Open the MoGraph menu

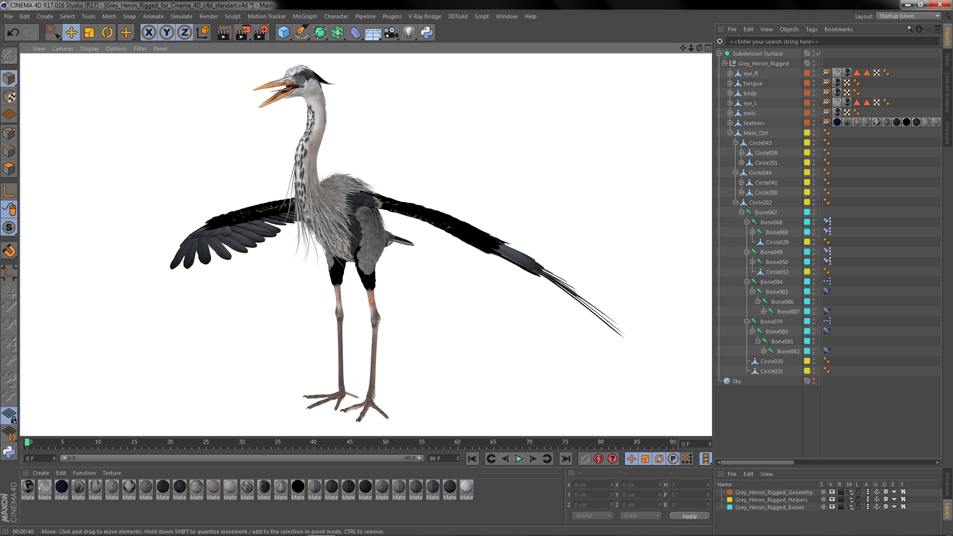[x=305, y=16]
